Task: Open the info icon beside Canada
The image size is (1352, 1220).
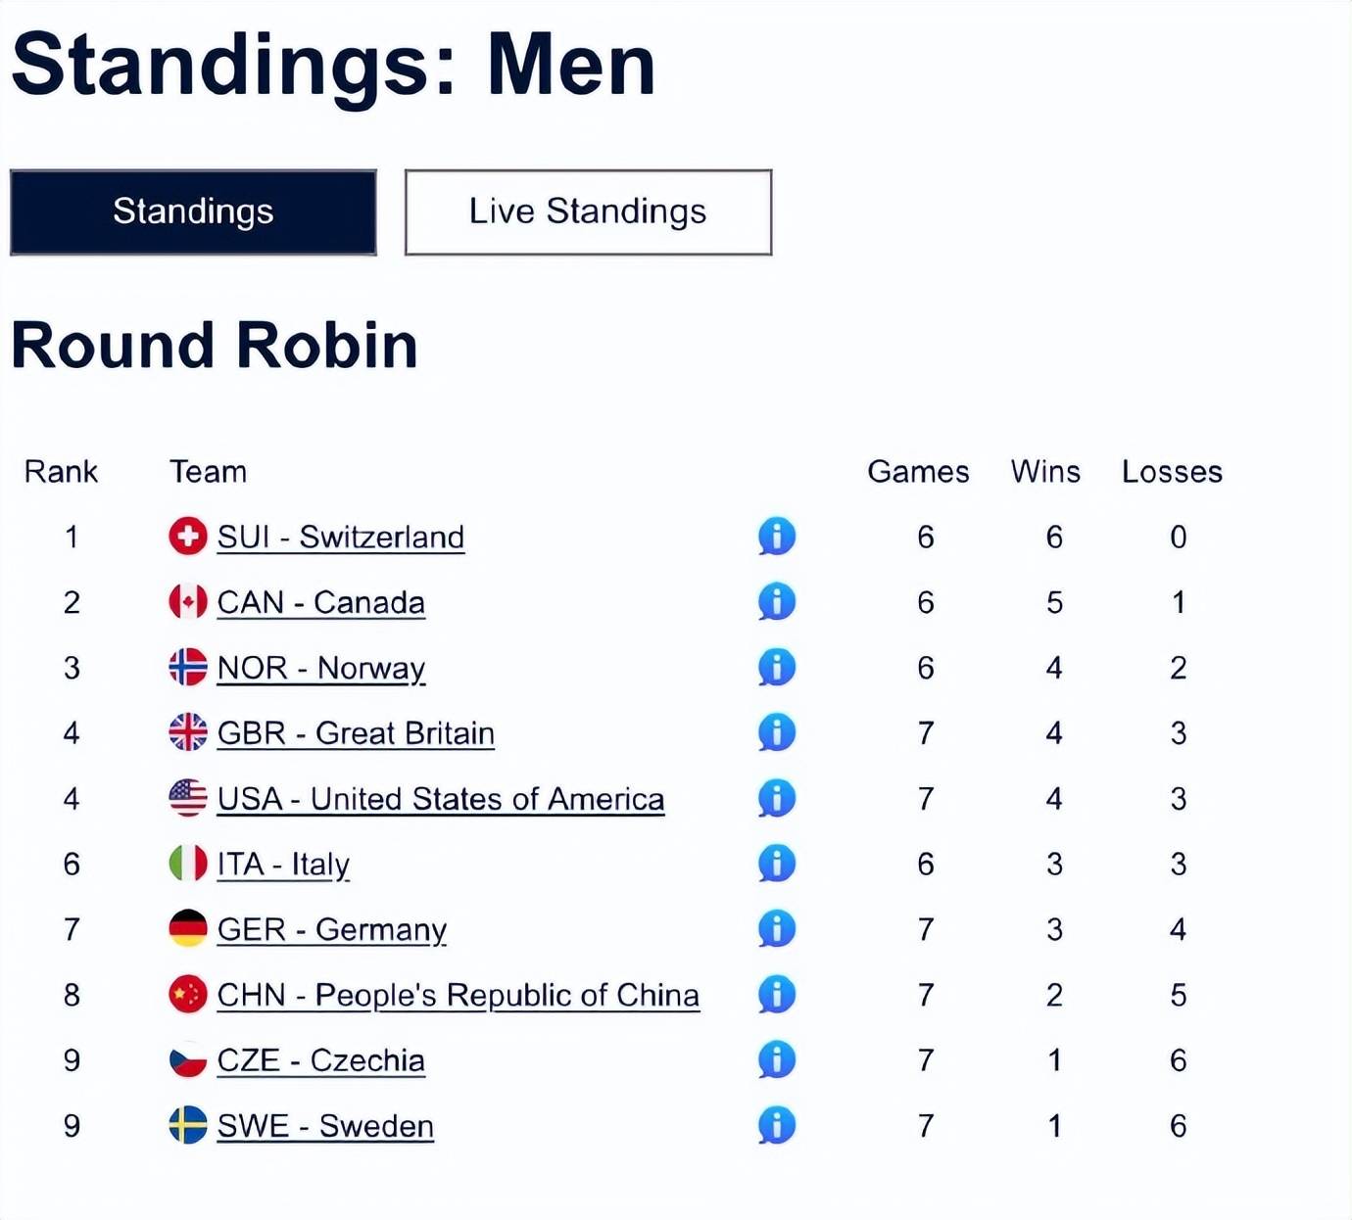Action: (776, 602)
